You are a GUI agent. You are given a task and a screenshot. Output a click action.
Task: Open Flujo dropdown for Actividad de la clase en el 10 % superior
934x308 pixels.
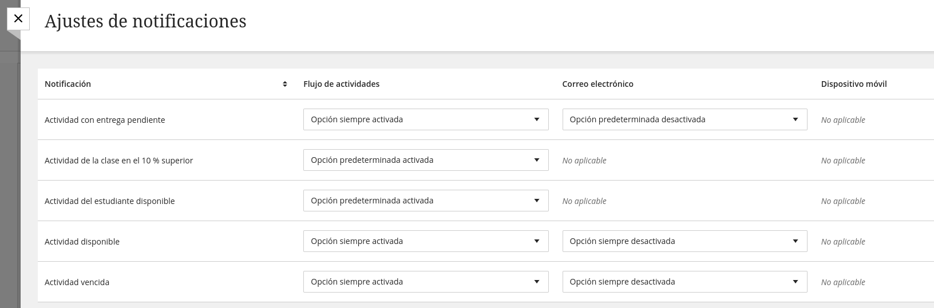426,160
